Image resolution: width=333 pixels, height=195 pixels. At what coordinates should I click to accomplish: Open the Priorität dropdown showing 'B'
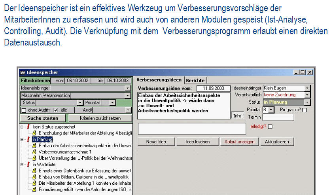tap(271, 110)
